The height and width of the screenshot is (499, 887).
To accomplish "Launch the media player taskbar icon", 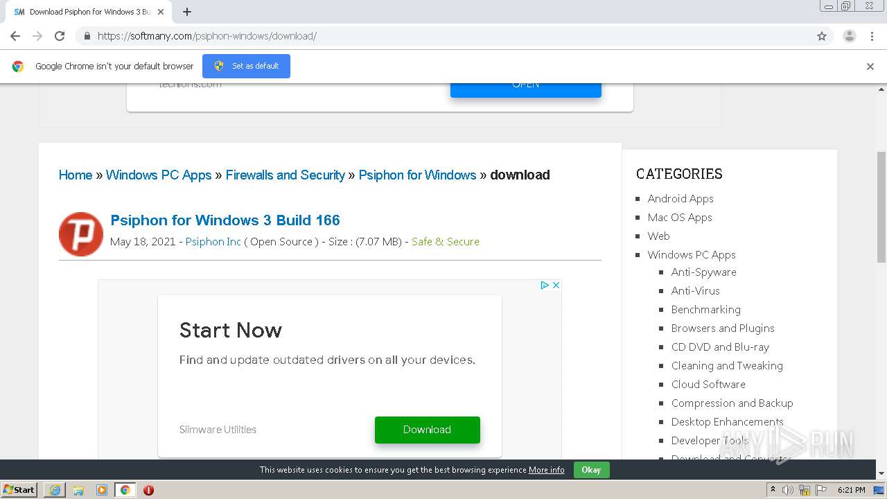I will point(102,490).
